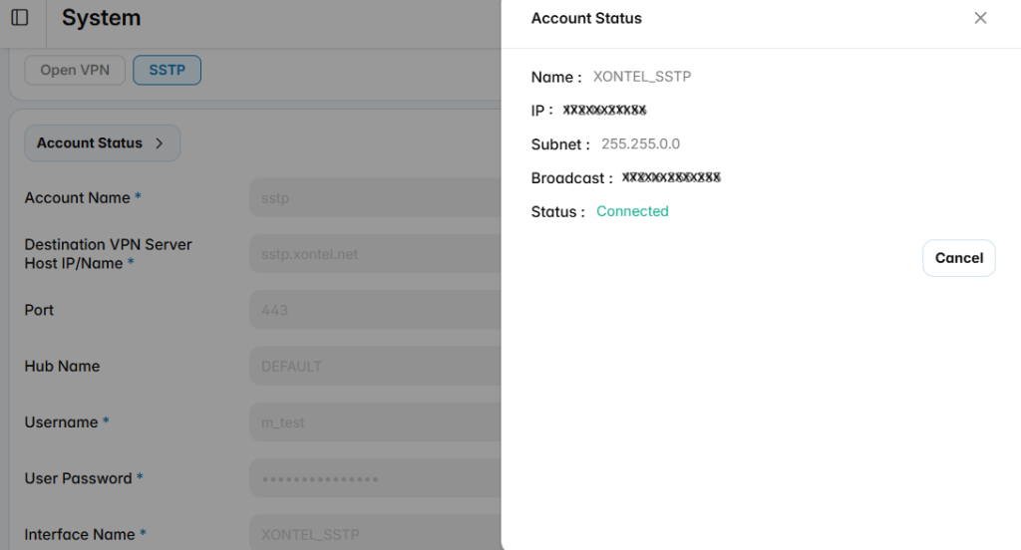Close the Account Status panel with X

click(980, 18)
